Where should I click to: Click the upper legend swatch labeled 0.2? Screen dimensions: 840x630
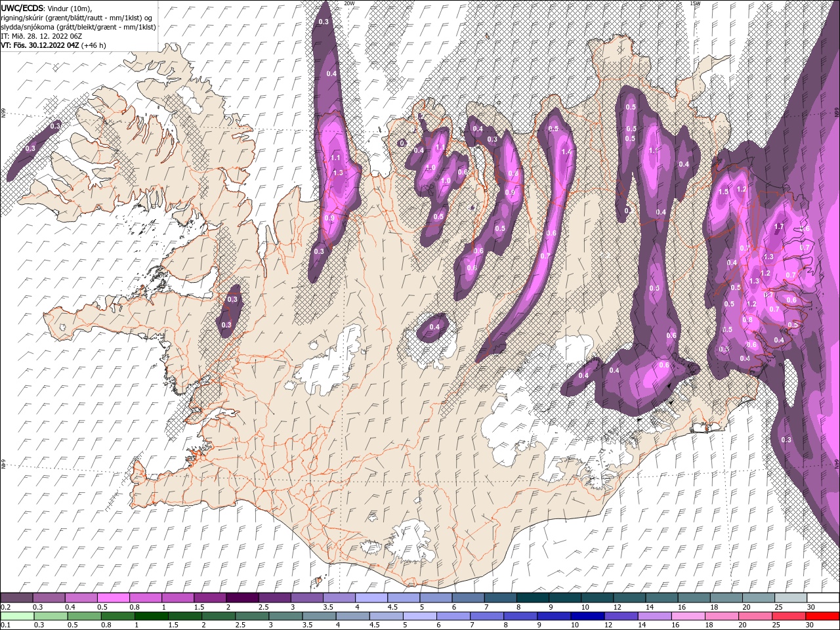point(16,598)
